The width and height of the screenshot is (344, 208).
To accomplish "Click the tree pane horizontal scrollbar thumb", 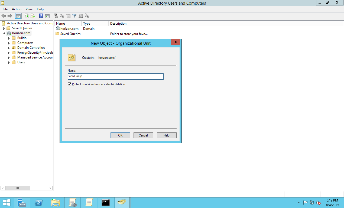I will (x=17, y=188).
